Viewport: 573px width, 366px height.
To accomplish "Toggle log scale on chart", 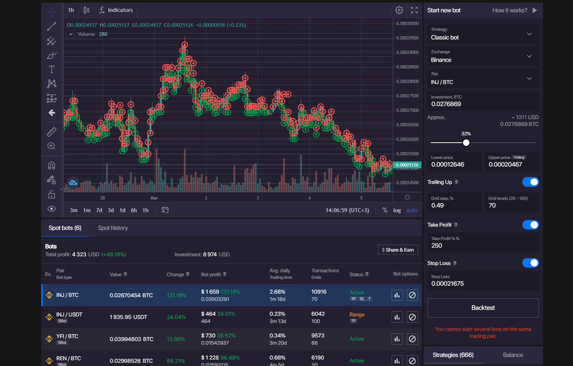I will [x=397, y=210].
